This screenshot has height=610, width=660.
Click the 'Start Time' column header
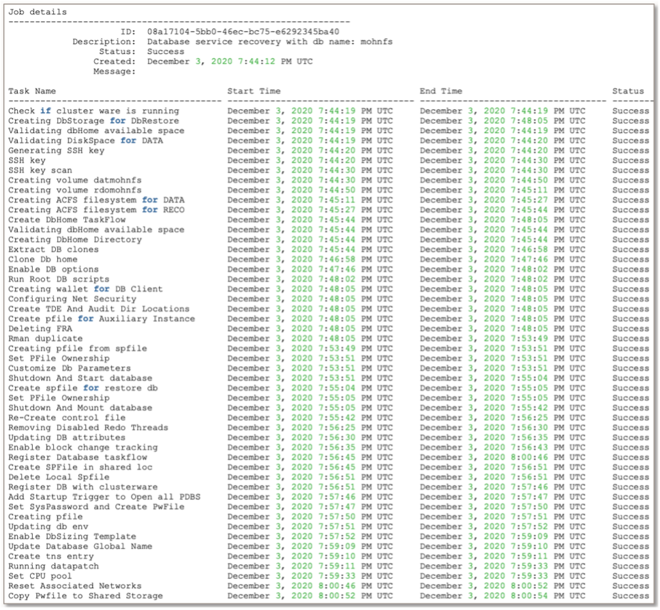pos(254,91)
